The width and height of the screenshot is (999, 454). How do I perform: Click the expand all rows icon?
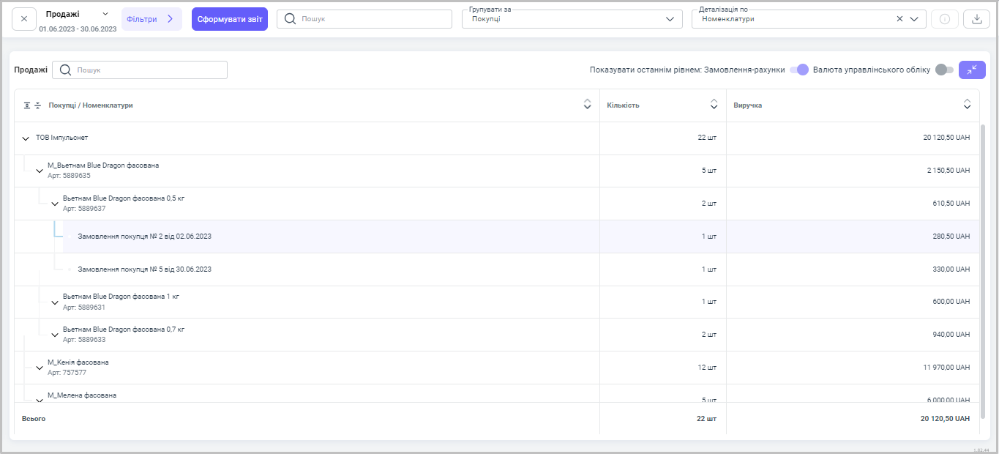point(27,105)
